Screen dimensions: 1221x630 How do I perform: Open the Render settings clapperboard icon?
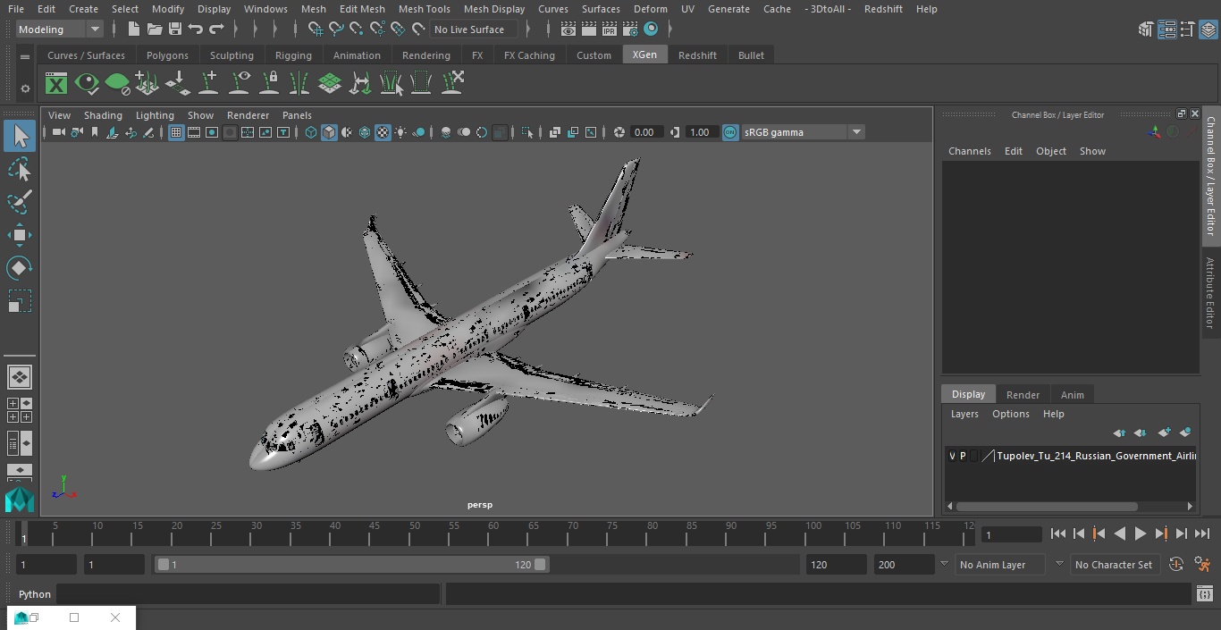coord(630,29)
